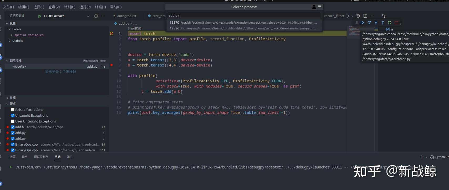The height and width of the screenshot is (190, 449).
Task: Disable the add.h breakpoint checkbox
Action: tap(13, 127)
